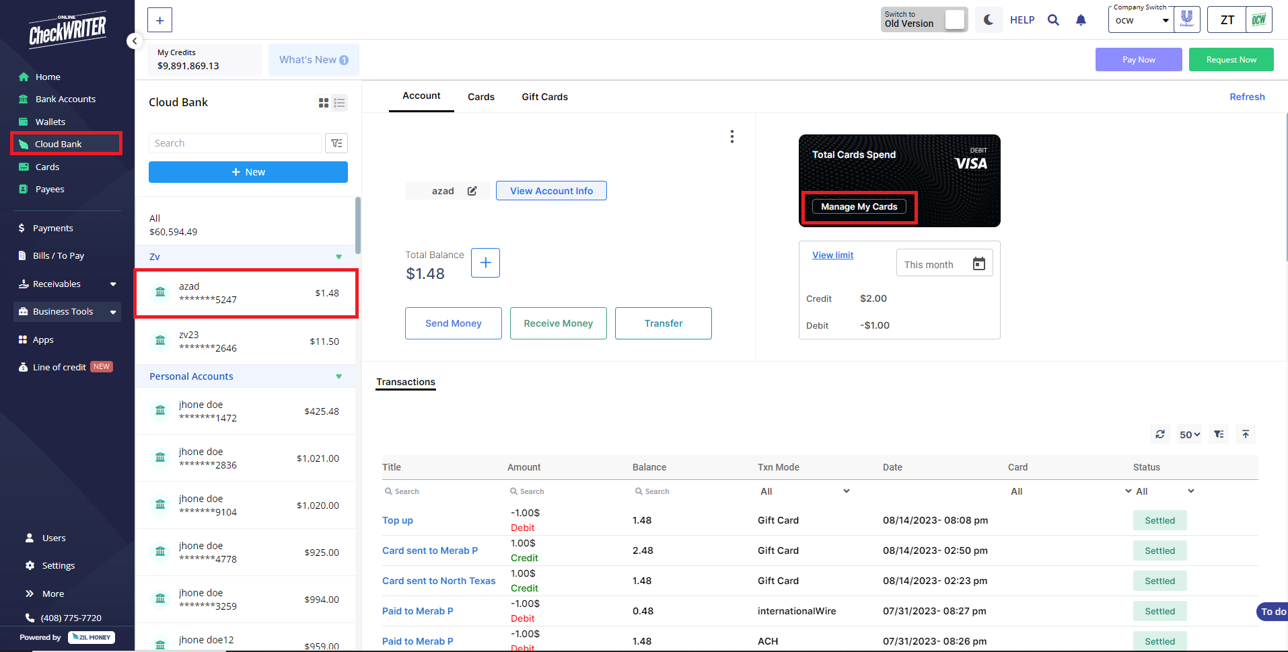Open the What's New tab
This screenshot has width=1288, height=652.
[314, 60]
